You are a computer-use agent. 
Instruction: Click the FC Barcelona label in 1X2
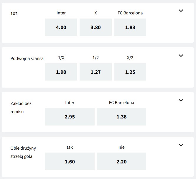coord(130,13)
